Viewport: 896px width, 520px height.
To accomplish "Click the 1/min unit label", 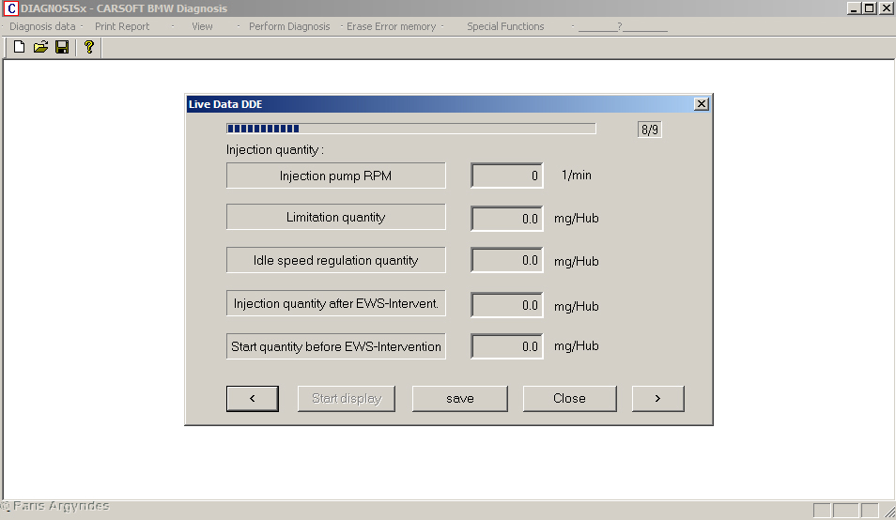I will 576,176.
